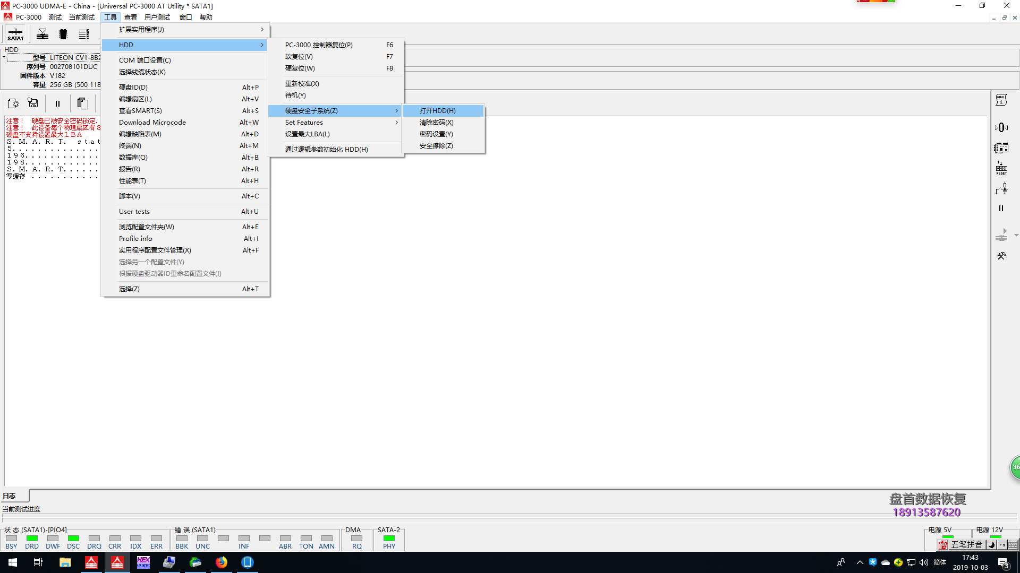Open the 用户测试 menu
The width and height of the screenshot is (1020, 573).
pyautogui.click(x=157, y=18)
